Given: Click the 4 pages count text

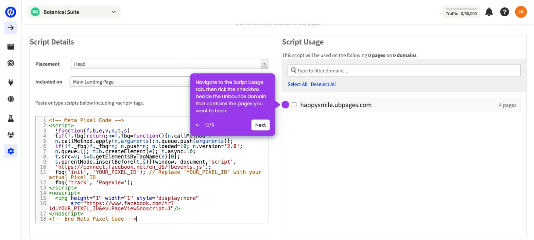Looking at the screenshot, I should click(x=507, y=105).
